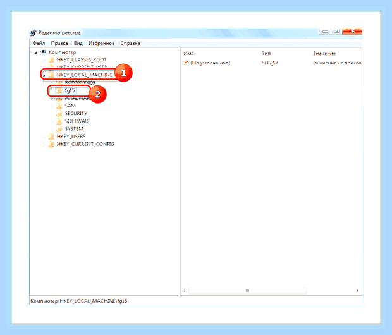Click the Тип column header

pyautogui.click(x=266, y=53)
